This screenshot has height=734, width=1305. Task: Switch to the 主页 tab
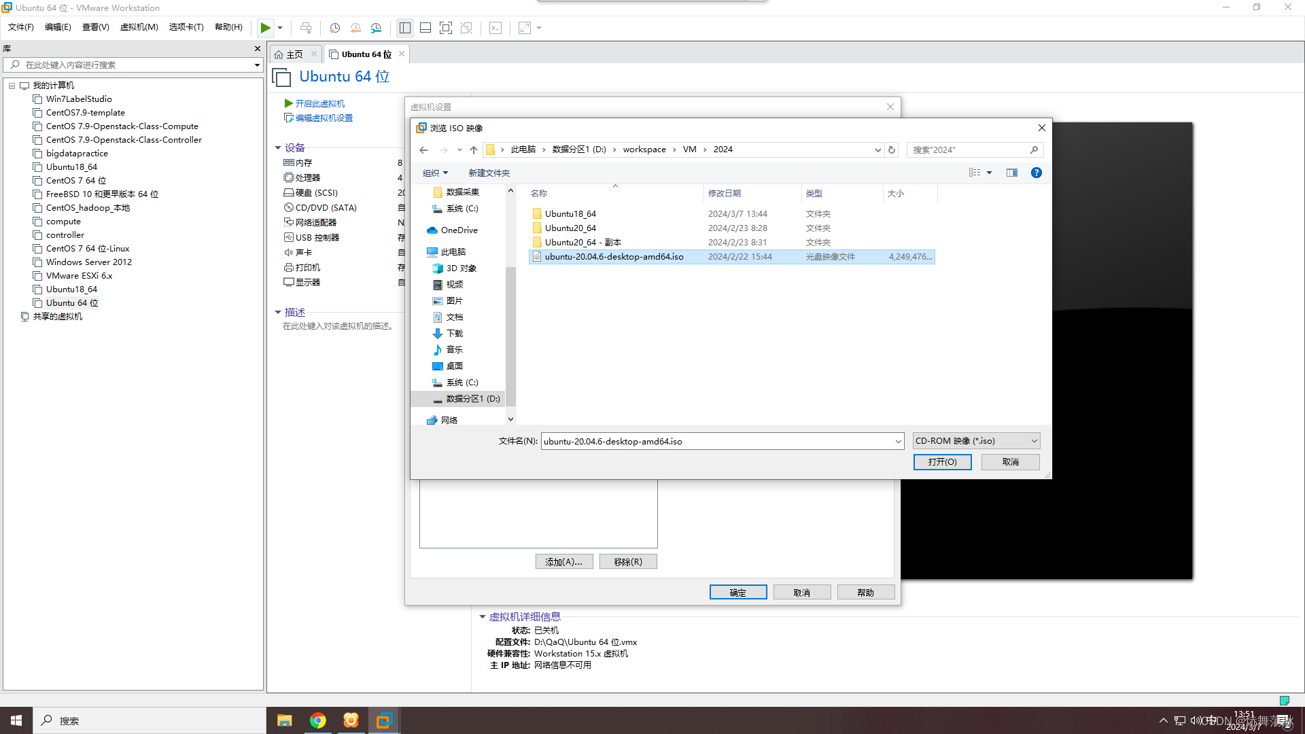point(294,54)
